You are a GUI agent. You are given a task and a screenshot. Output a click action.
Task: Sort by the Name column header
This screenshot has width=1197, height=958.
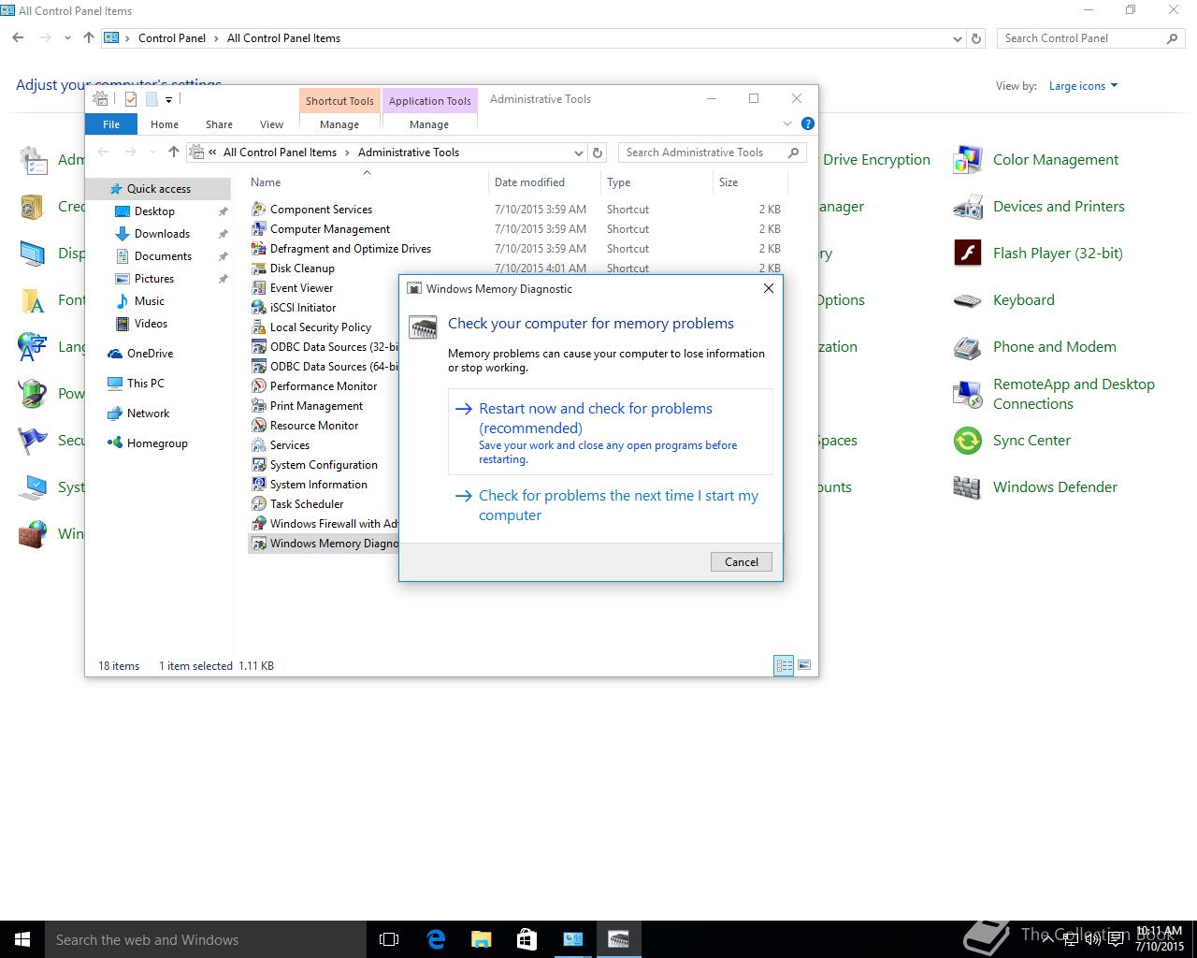point(367,182)
